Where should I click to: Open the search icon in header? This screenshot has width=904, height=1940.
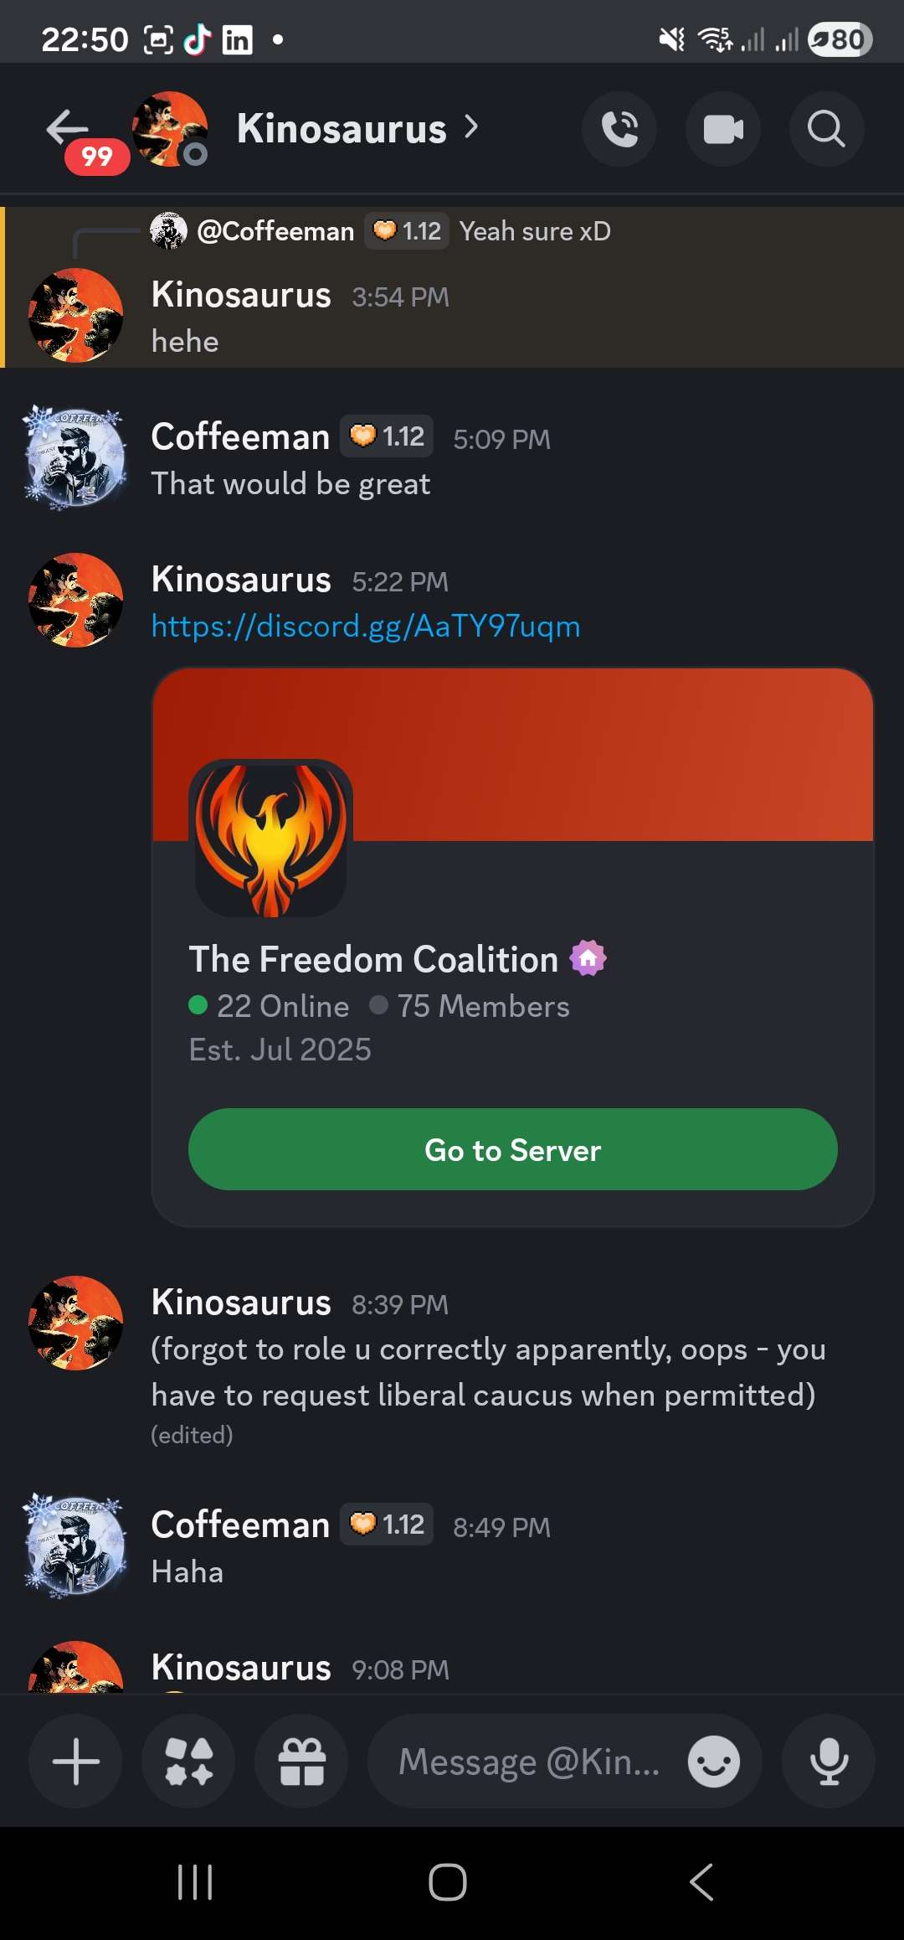click(826, 129)
